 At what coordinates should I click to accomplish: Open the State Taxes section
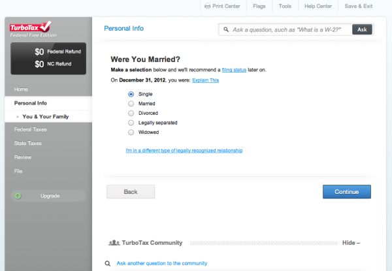click(27, 144)
